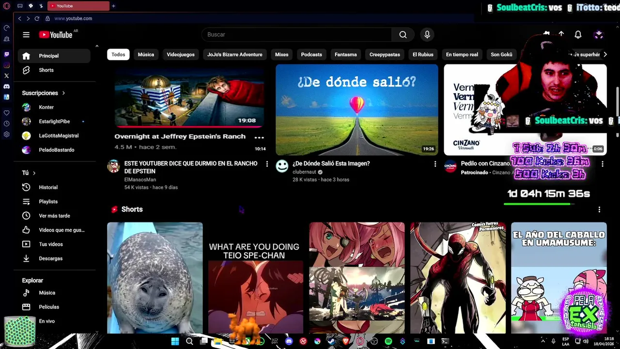620x349 pixels.
Task: Open Opera sidebar settings gear
Action: click(6, 134)
